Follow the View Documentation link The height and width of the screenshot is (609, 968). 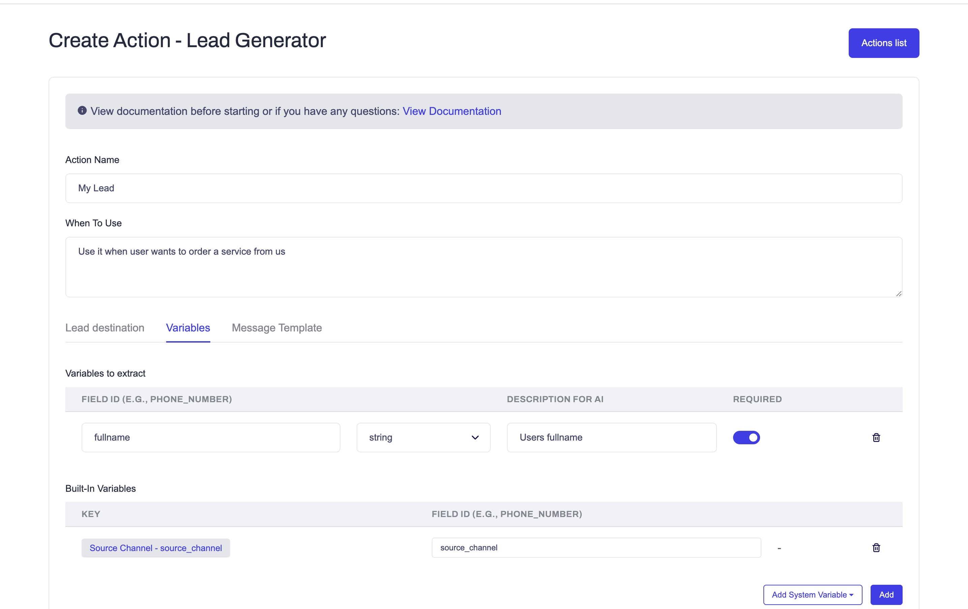(452, 111)
